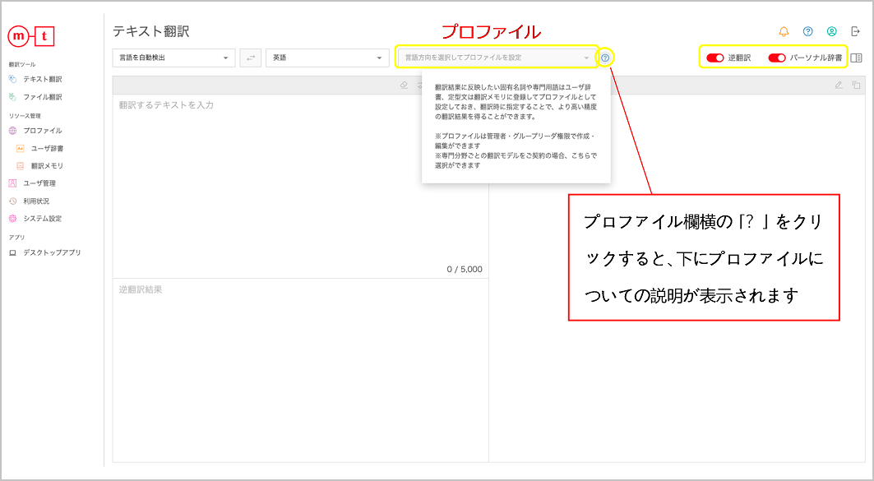Click the edit pencil icon in result pane

click(x=839, y=85)
